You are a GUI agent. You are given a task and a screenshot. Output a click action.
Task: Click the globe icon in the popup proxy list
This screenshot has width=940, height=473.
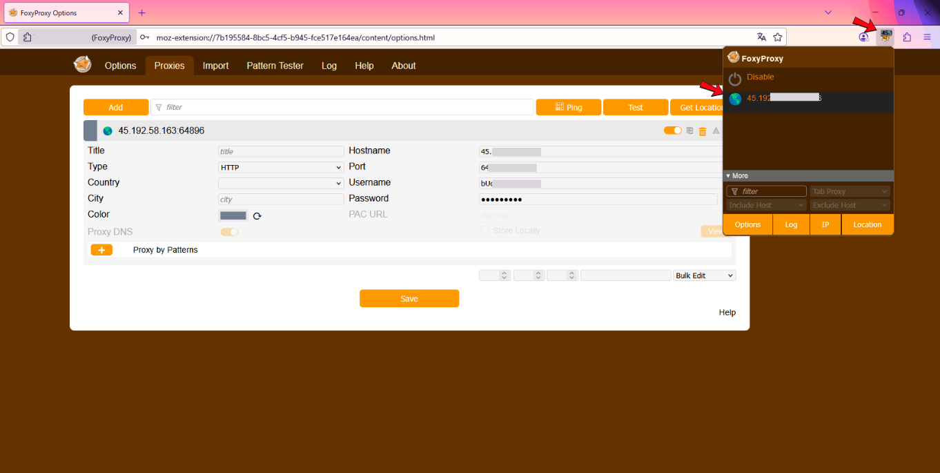click(735, 99)
